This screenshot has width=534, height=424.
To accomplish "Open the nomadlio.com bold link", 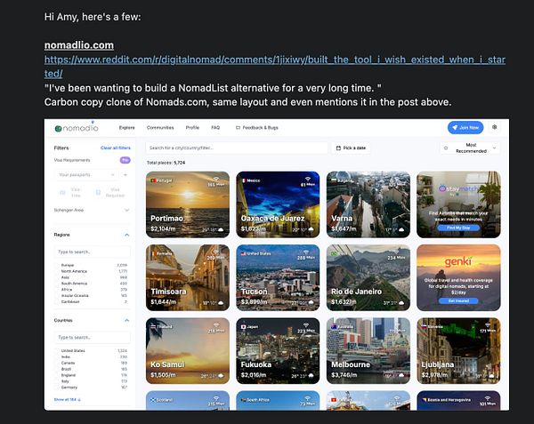I will [79, 45].
